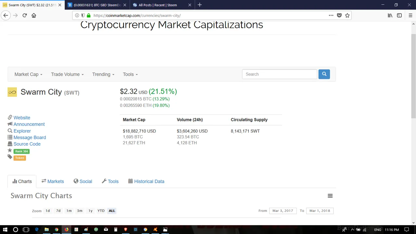Click the browser Back arrow button
This screenshot has width=416, height=234.
tap(6, 15)
